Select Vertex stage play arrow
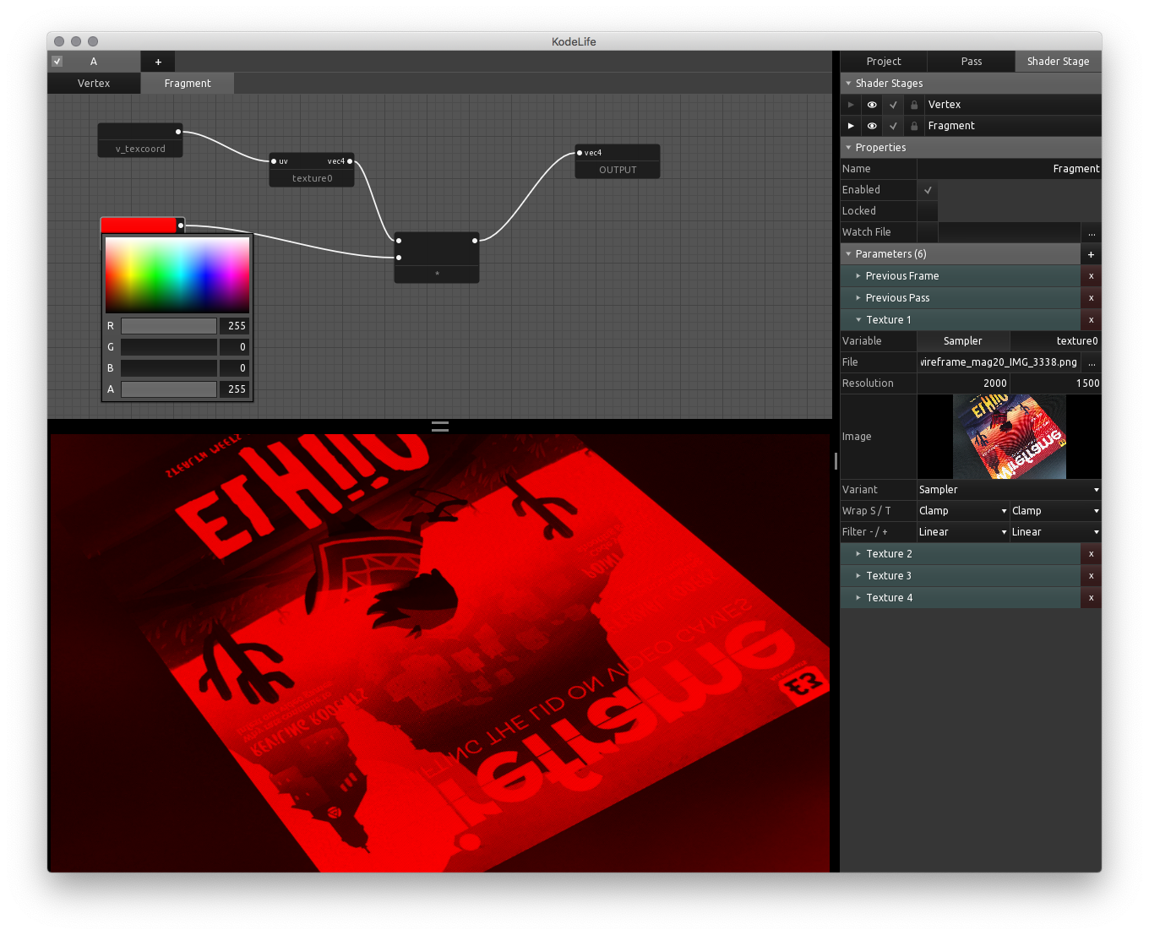1149x935 pixels. 851,105
